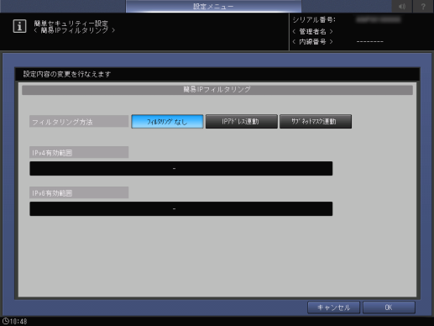This screenshot has height=326, width=434.
Task: Click the IPv6有効範囲 value field
Action: pos(181,208)
